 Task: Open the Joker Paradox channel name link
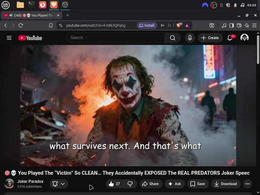(30, 181)
